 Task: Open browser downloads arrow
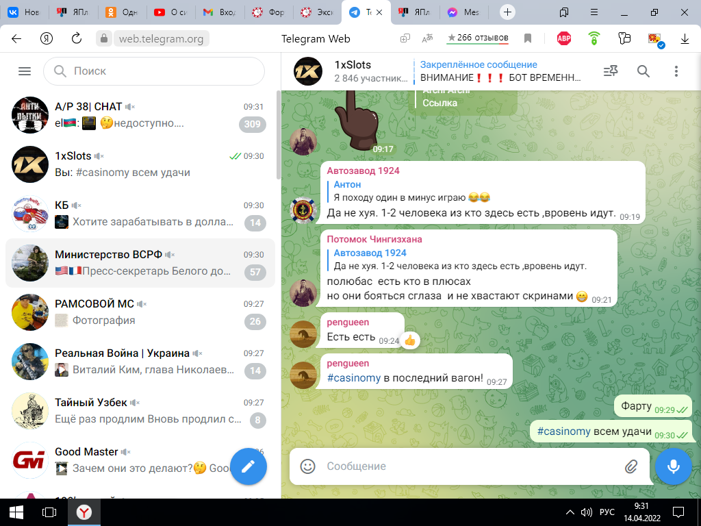point(685,39)
